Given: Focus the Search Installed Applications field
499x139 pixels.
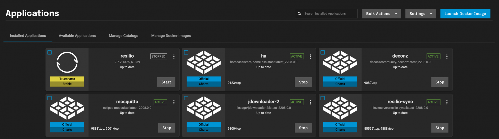Looking at the screenshot, I should coord(326,14).
